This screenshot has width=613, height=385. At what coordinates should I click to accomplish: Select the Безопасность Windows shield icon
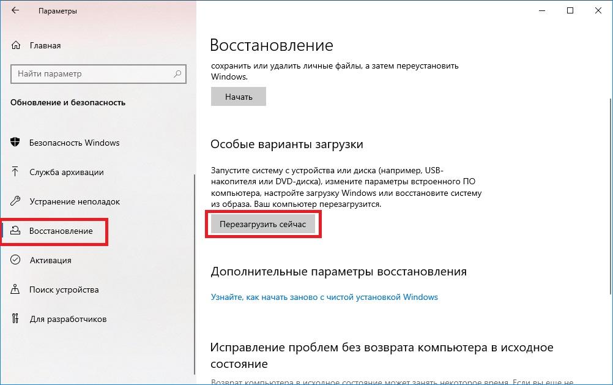point(15,143)
